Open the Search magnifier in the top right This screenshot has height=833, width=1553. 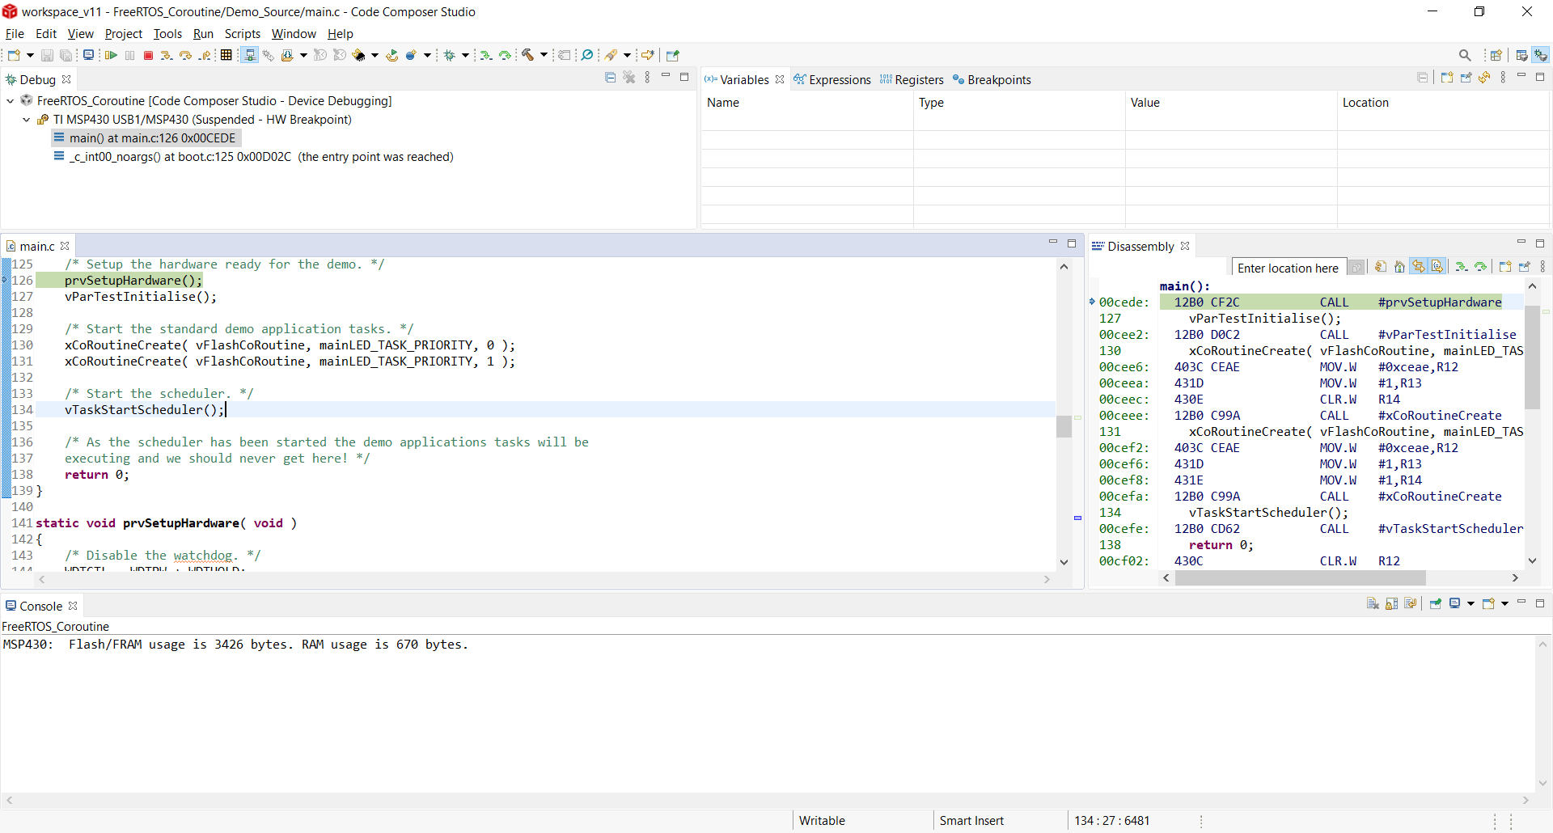coord(1465,55)
